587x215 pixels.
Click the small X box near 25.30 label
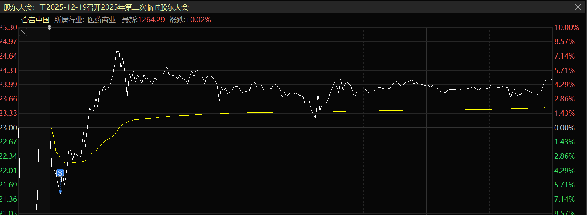[23, 32]
